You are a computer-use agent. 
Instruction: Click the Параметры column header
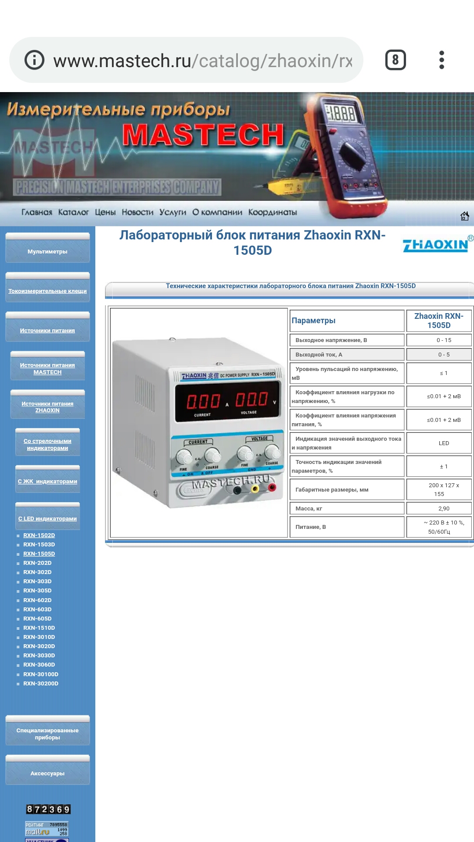point(347,321)
